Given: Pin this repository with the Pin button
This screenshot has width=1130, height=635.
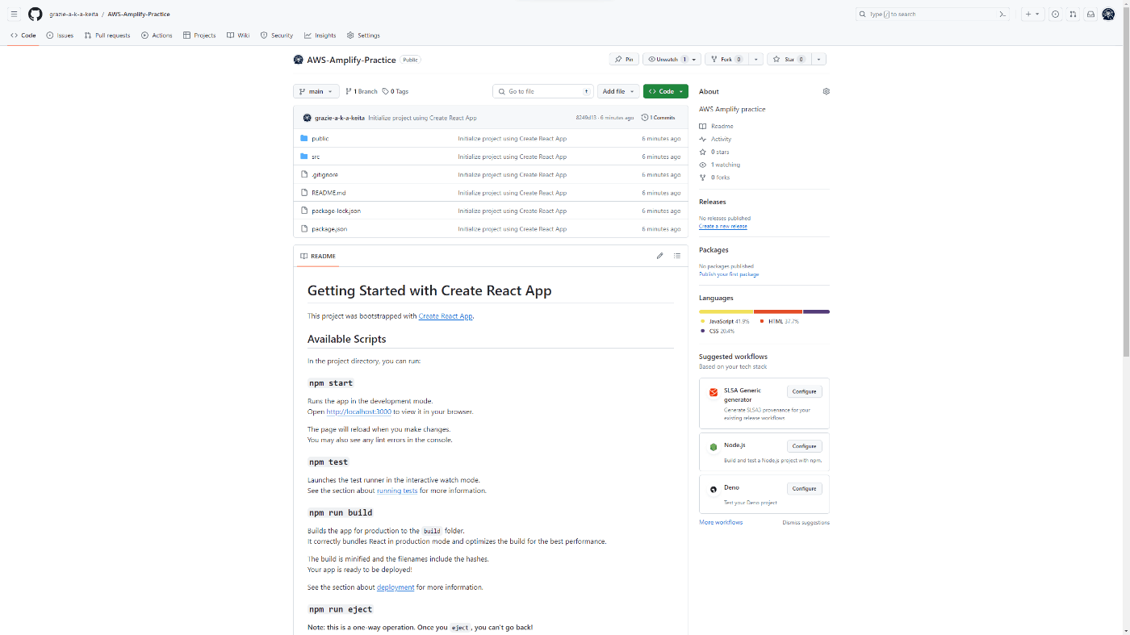Looking at the screenshot, I should tap(624, 59).
